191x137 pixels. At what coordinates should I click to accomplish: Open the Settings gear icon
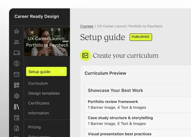[16, 96]
